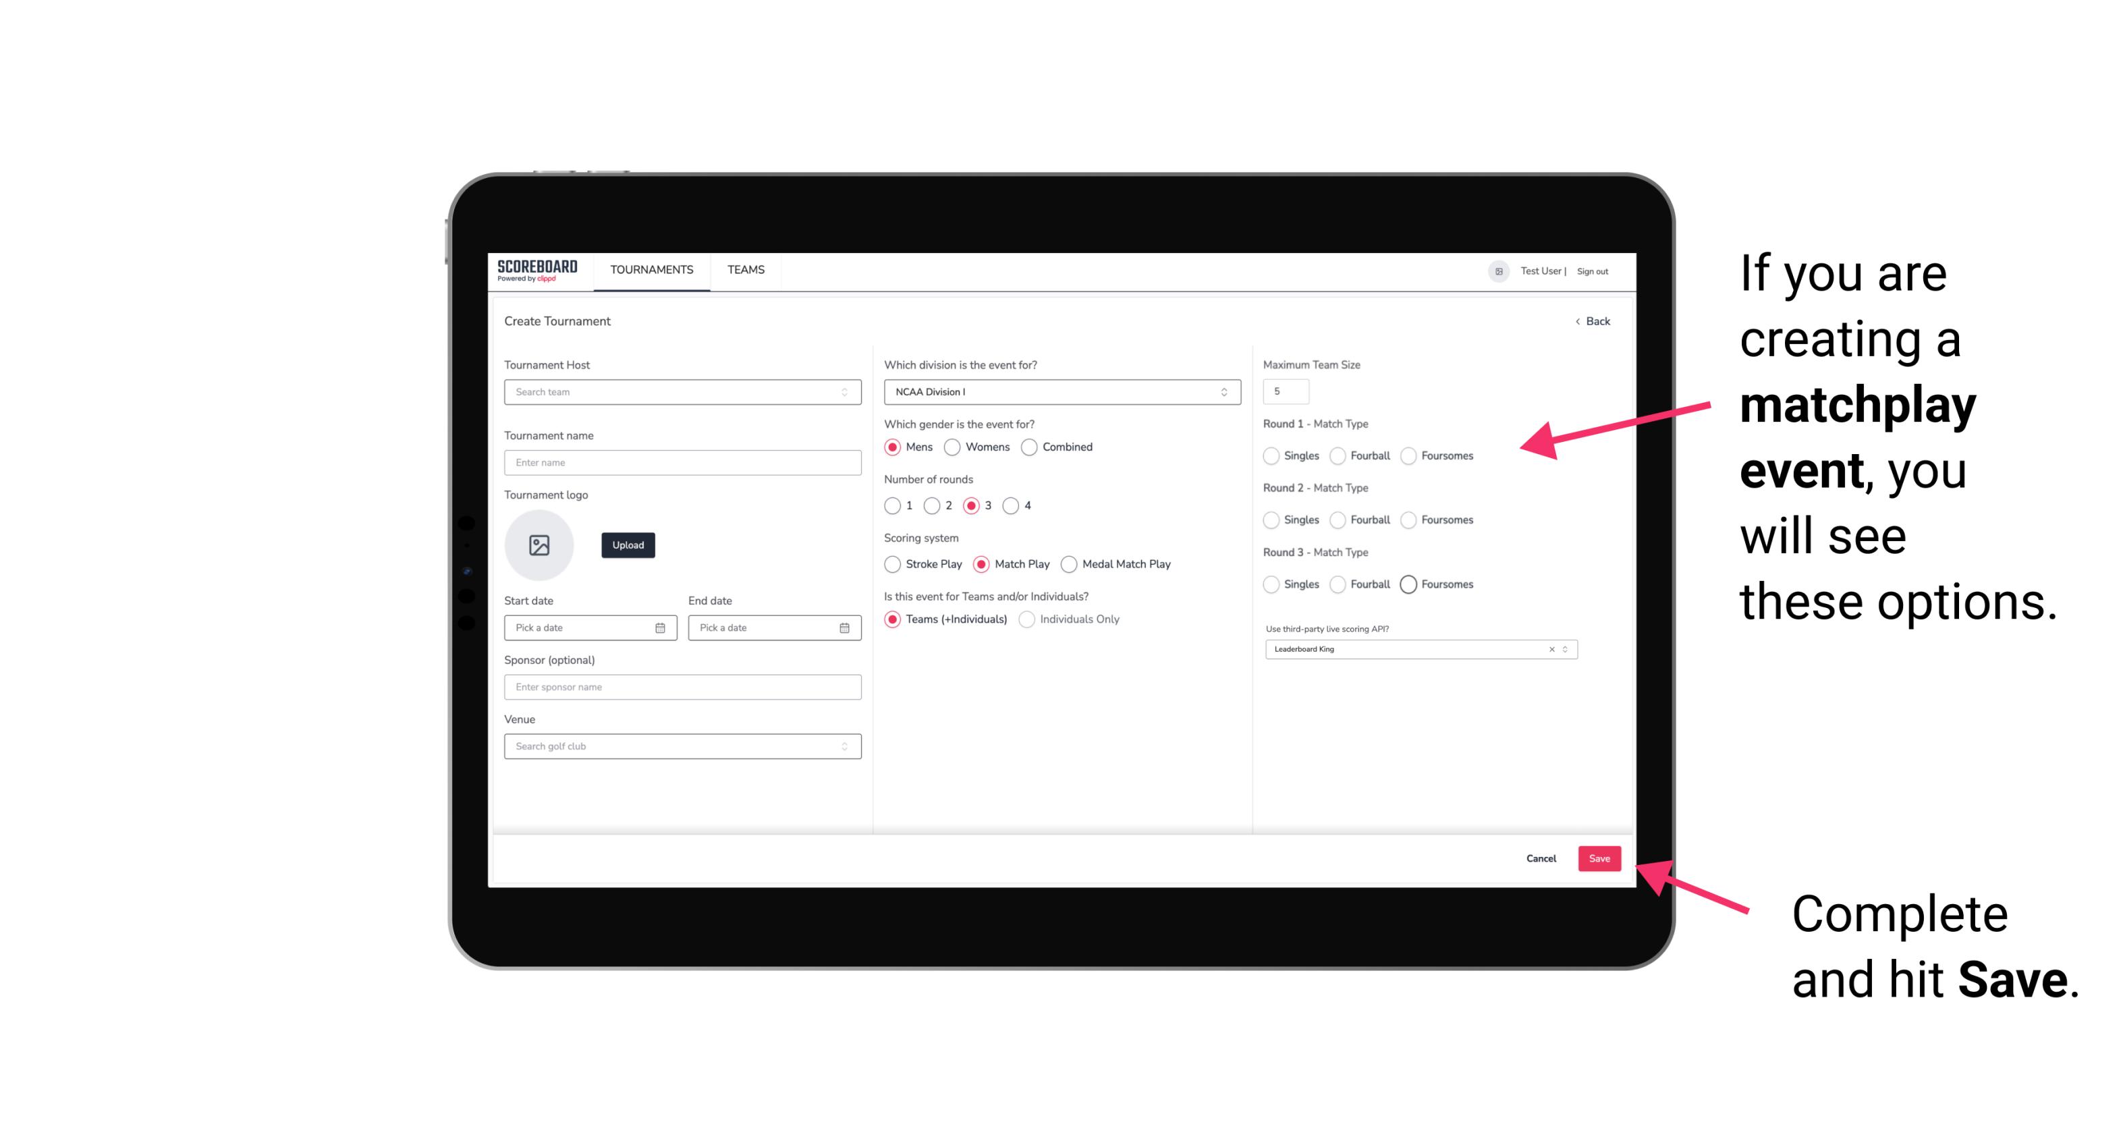
Task: Switch to the TOURNAMENTS tab
Action: coord(651,270)
